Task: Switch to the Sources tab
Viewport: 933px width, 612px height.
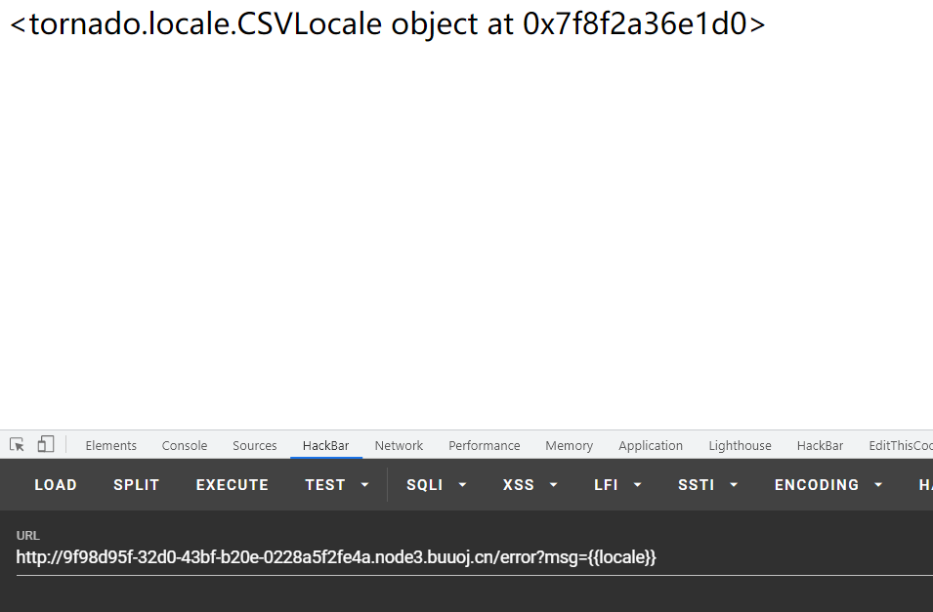Action: [254, 445]
